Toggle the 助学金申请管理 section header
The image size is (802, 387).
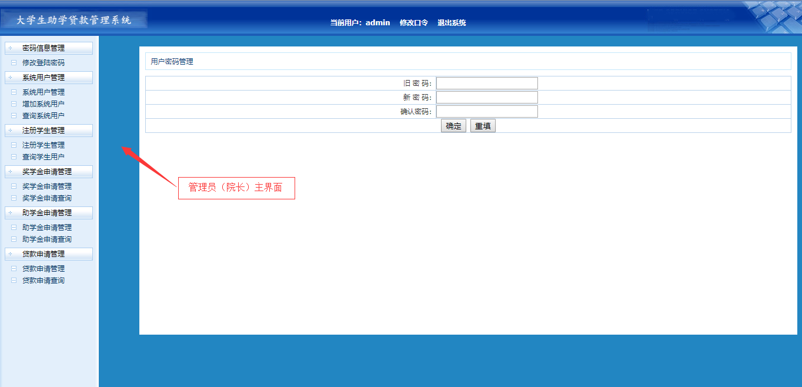48,213
